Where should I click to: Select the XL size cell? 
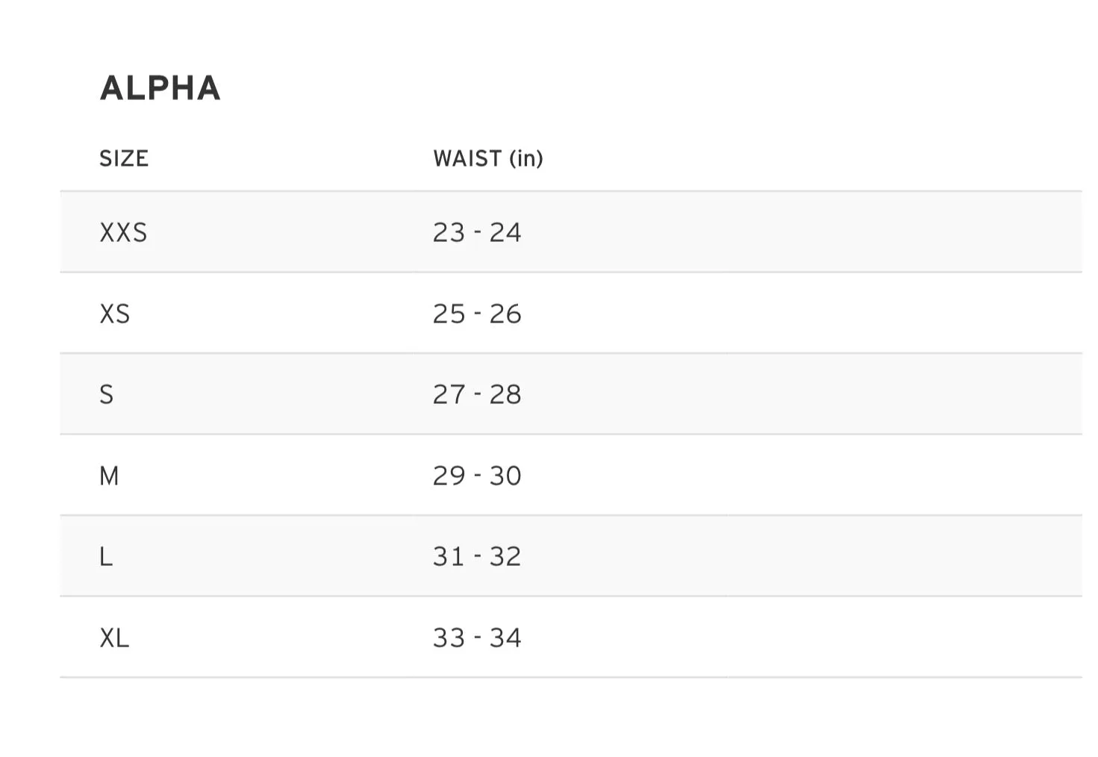click(x=114, y=638)
